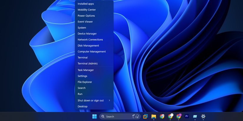Open File Explorer from the taskbar
The height and width of the screenshot is (121, 243).
(x=154, y=116)
